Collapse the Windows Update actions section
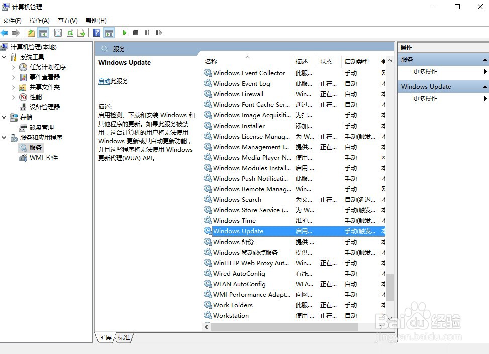 [485, 87]
